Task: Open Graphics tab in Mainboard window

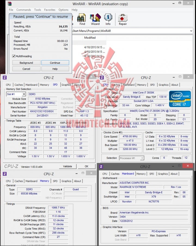Action: coord(163,174)
